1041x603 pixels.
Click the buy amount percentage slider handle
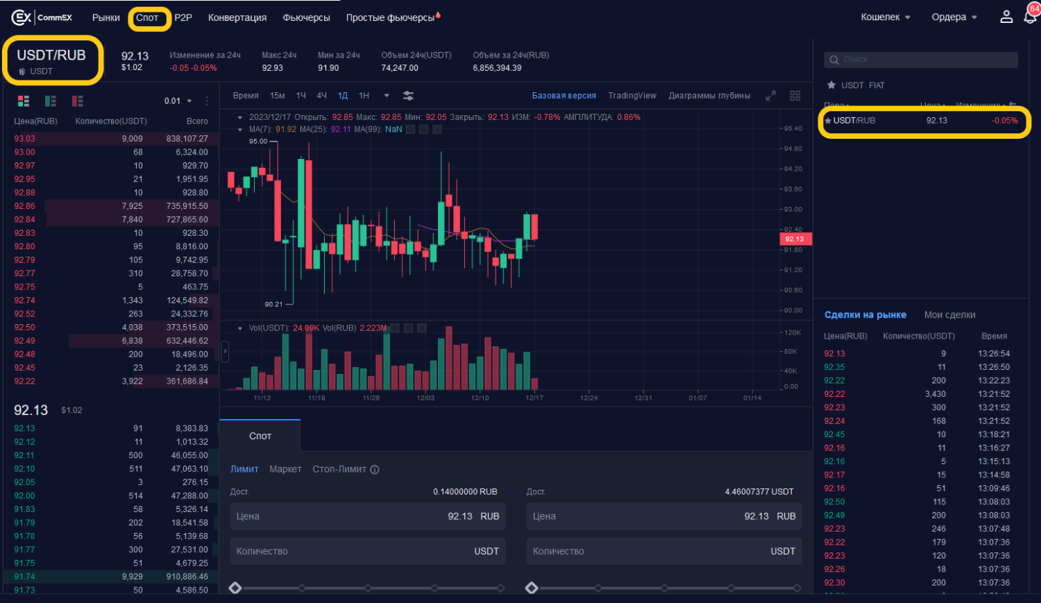[235, 588]
